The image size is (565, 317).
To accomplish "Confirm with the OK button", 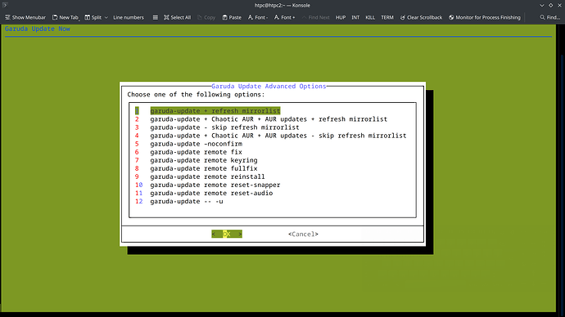I will [227, 234].
